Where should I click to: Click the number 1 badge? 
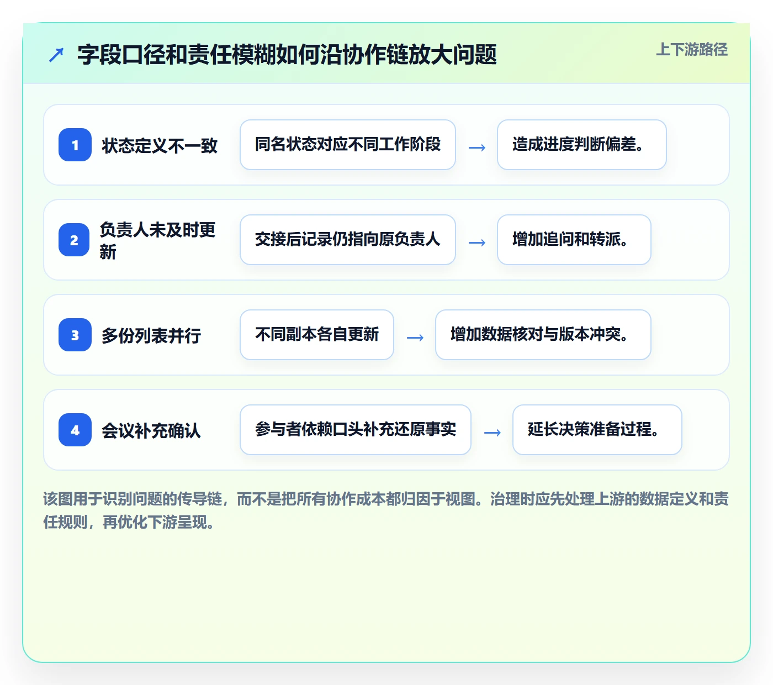tap(75, 145)
